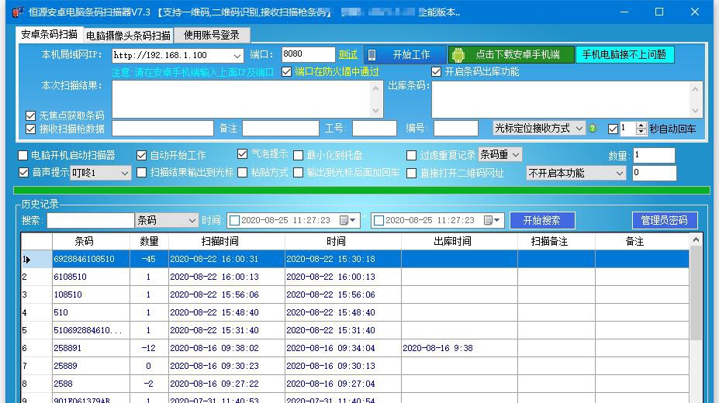Toggle 无焦点获取条码 checkbox

(x=30, y=116)
